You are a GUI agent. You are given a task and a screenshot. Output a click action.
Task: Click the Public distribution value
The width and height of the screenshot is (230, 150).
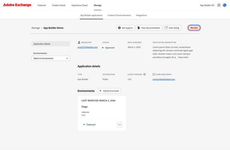(x=105, y=79)
